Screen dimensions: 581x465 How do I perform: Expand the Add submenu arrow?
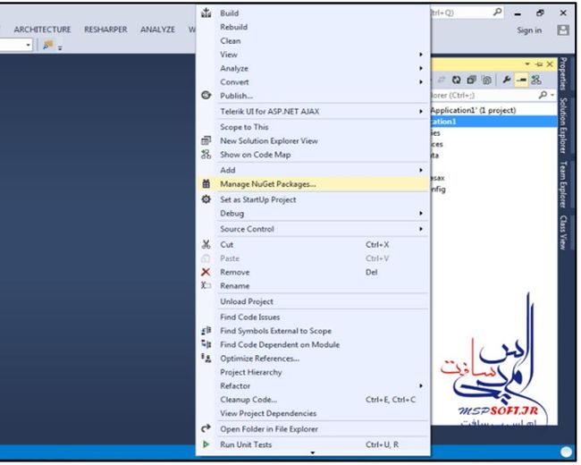(x=421, y=170)
